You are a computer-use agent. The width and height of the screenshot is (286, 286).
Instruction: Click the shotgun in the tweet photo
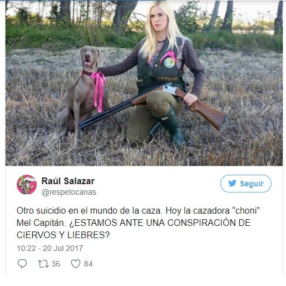click(152, 106)
